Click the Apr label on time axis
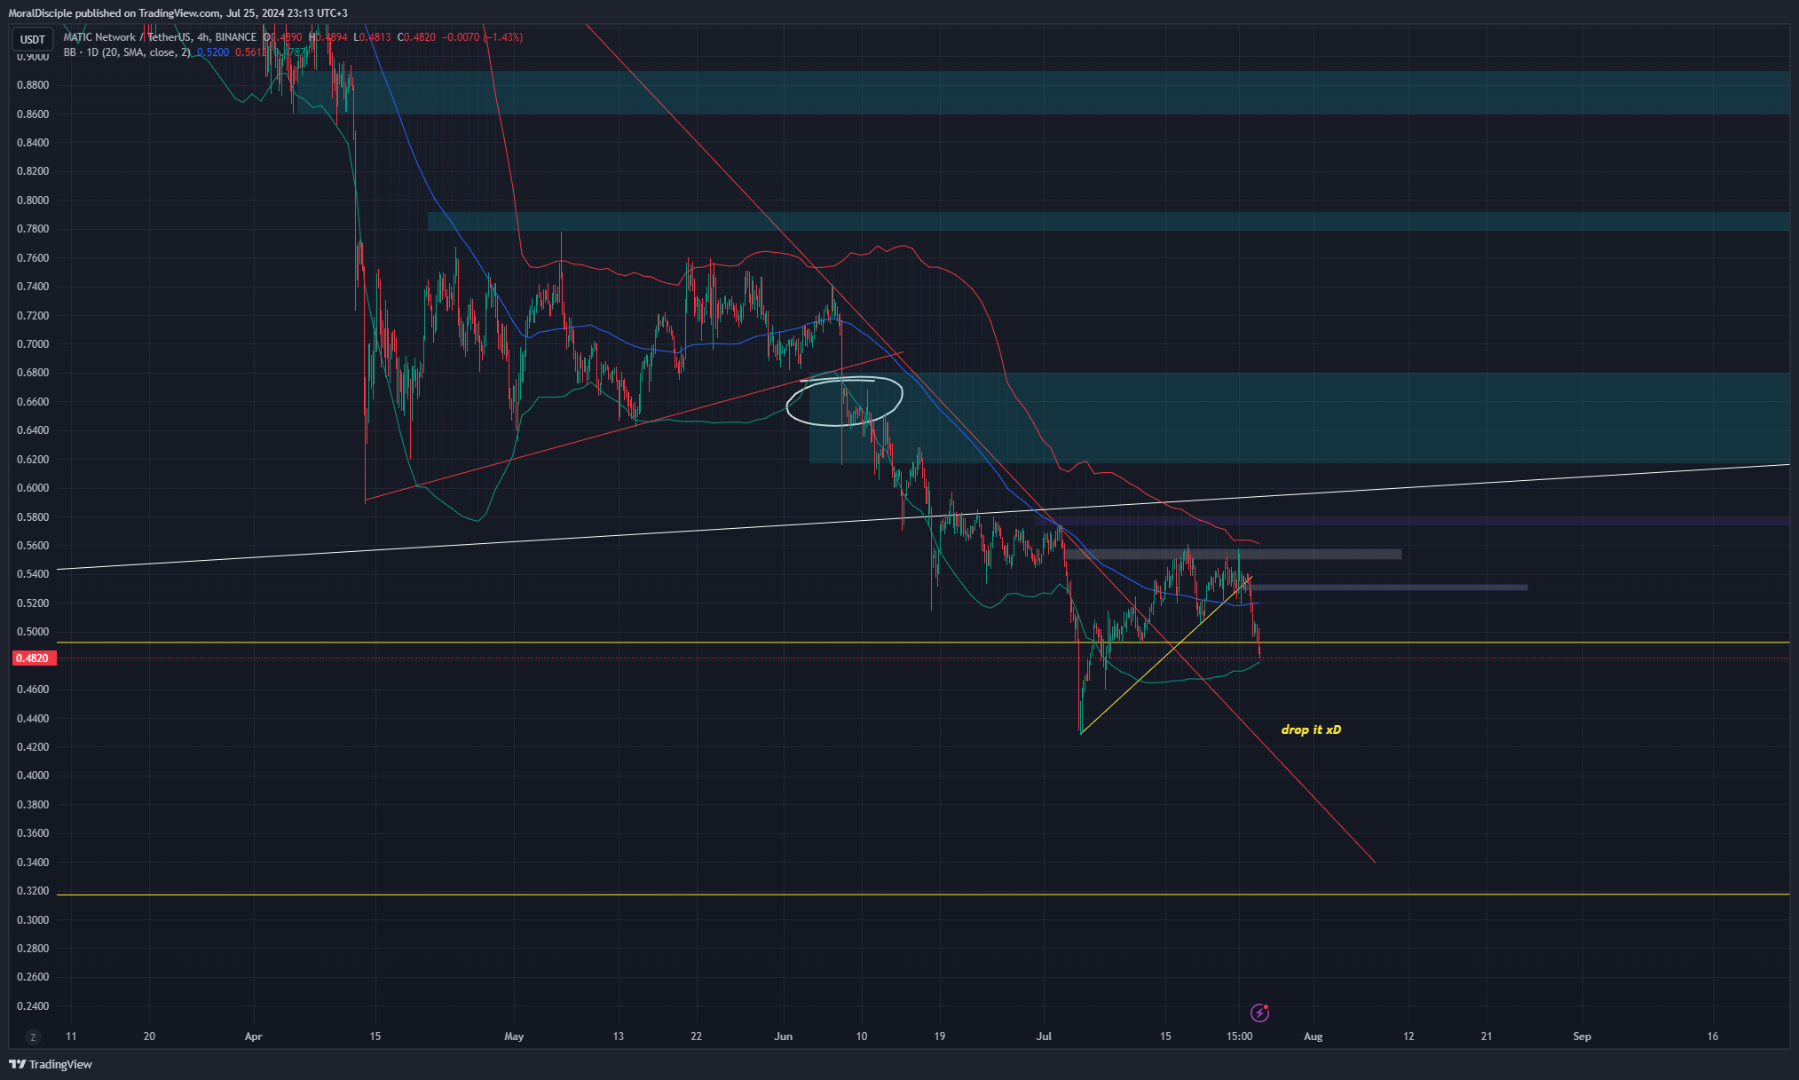1799x1080 pixels. coord(254,1037)
